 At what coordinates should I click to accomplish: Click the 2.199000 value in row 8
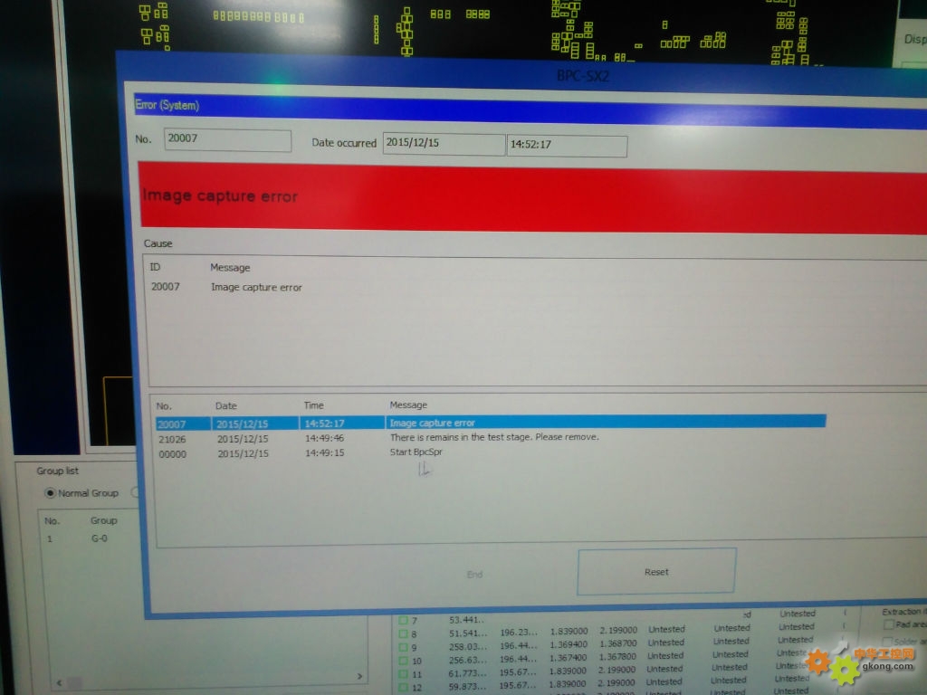pyautogui.click(x=618, y=630)
